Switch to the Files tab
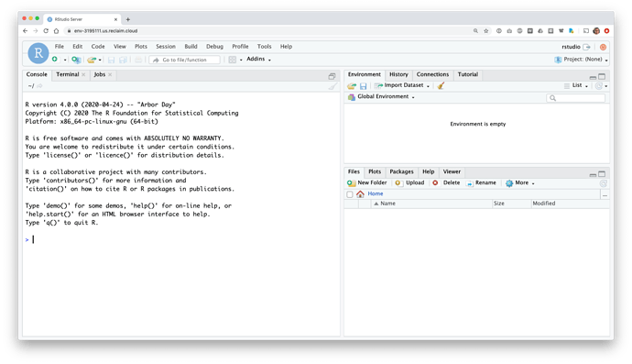This screenshot has height=364, width=632. (x=354, y=171)
